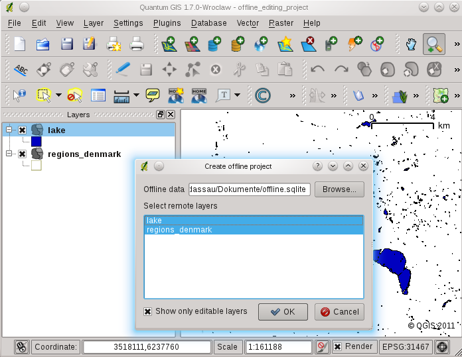This screenshot has height=357, width=462.
Task: Click Cancel in Create offline project
Action: [x=339, y=312]
